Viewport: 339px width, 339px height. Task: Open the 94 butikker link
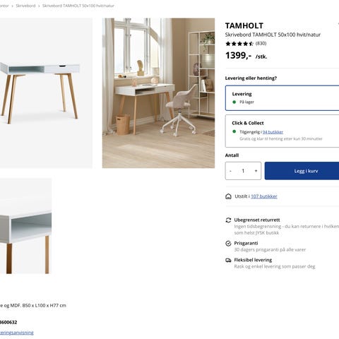pos(273,132)
